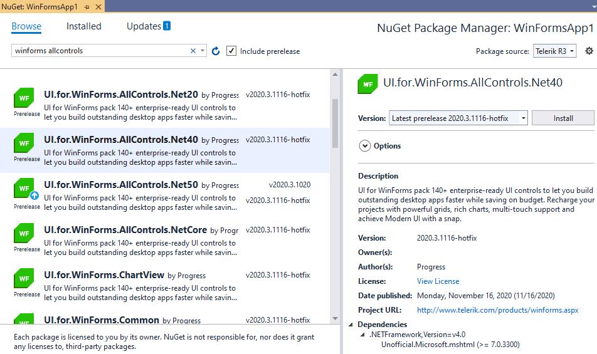The image size is (597, 354).
Task: Collapse the .NETFramework dependency tree node
Action: pyautogui.click(x=363, y=335)
